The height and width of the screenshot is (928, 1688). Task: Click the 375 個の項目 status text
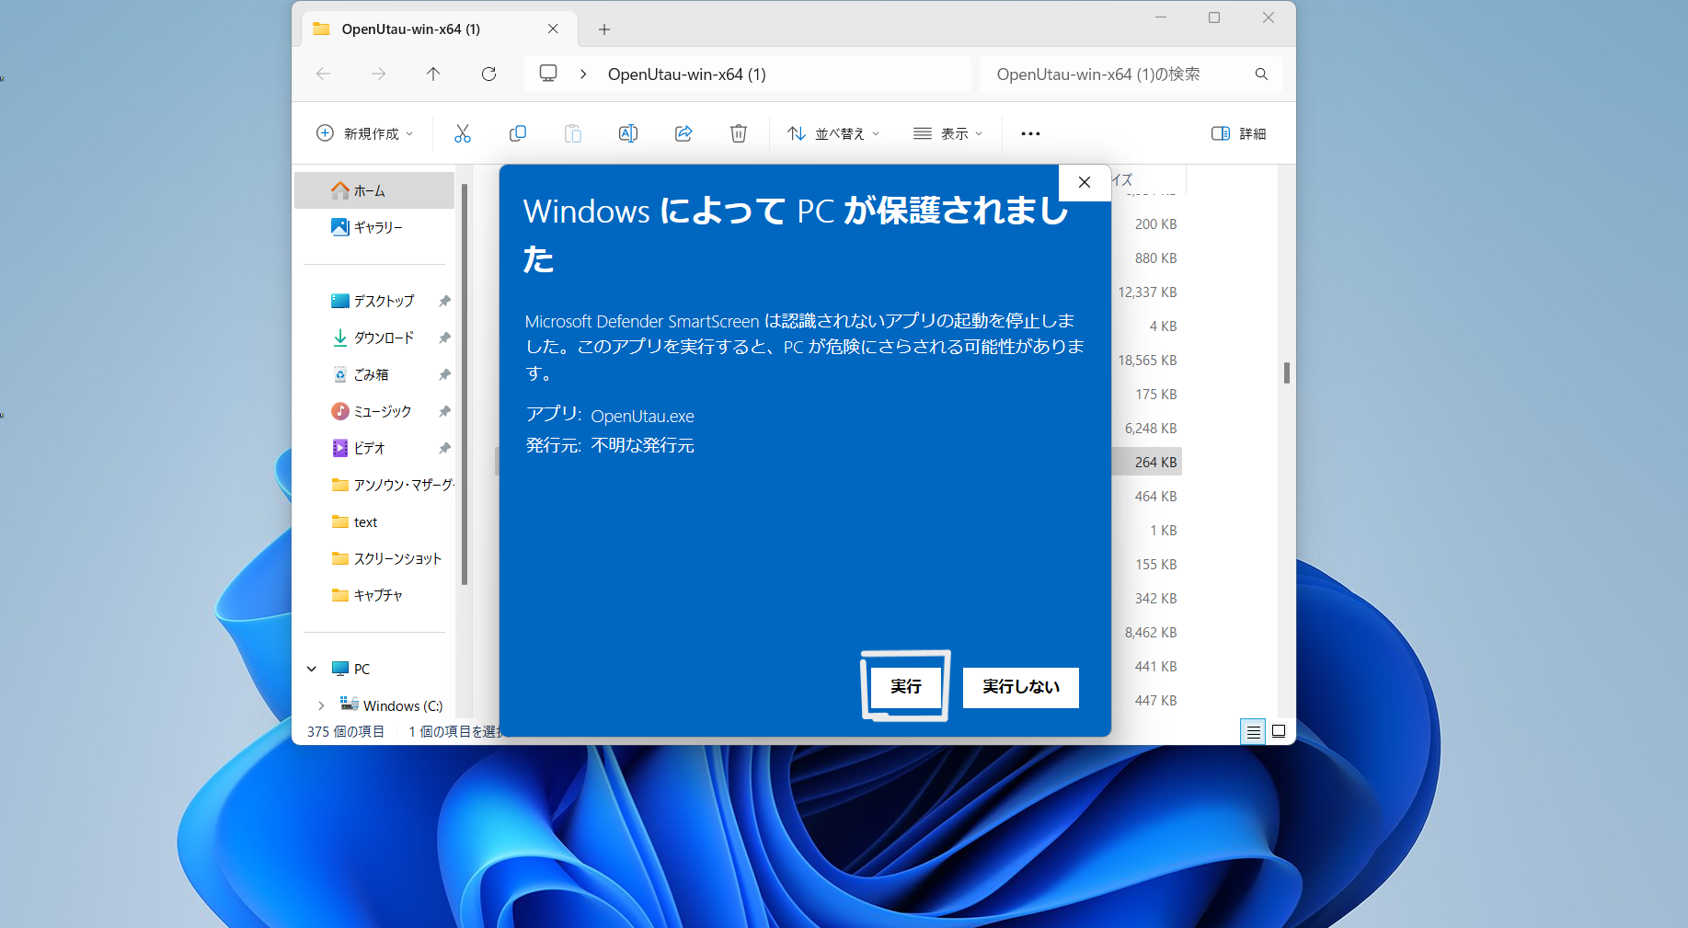[346, 731]
